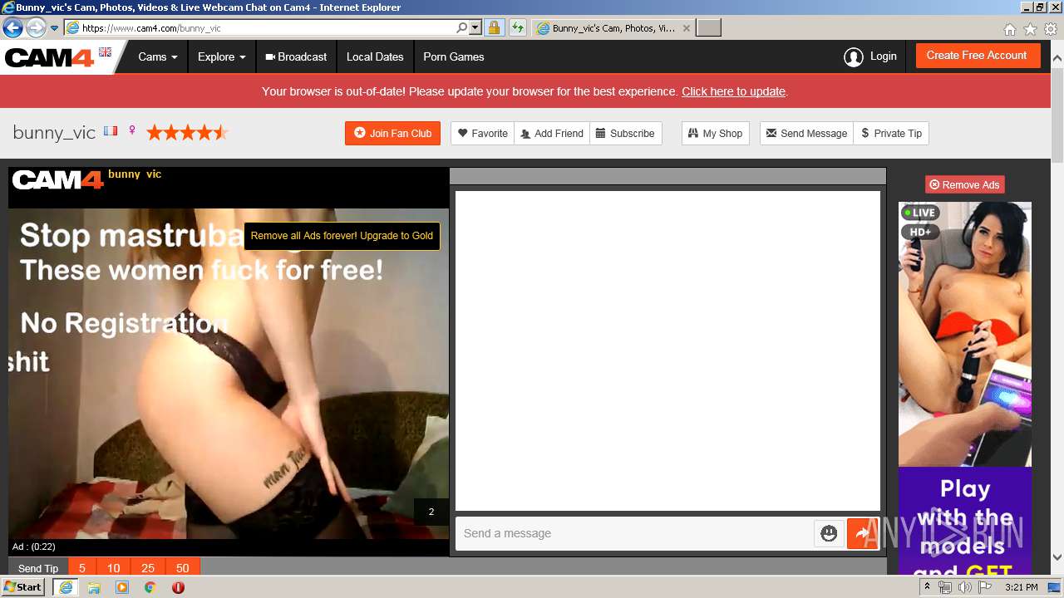Open the Cams dropdown menu
The image size is (1064, 598).
coord(158,56)
